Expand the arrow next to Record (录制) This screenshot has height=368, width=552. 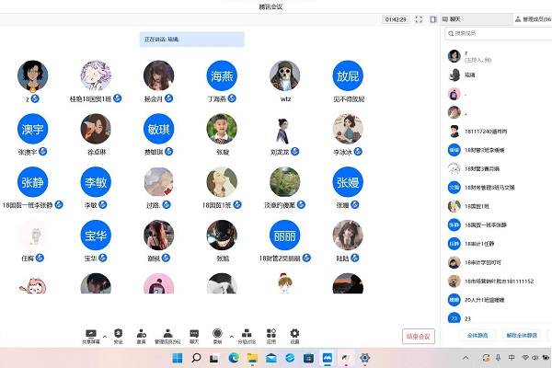(x=230, y=335)
